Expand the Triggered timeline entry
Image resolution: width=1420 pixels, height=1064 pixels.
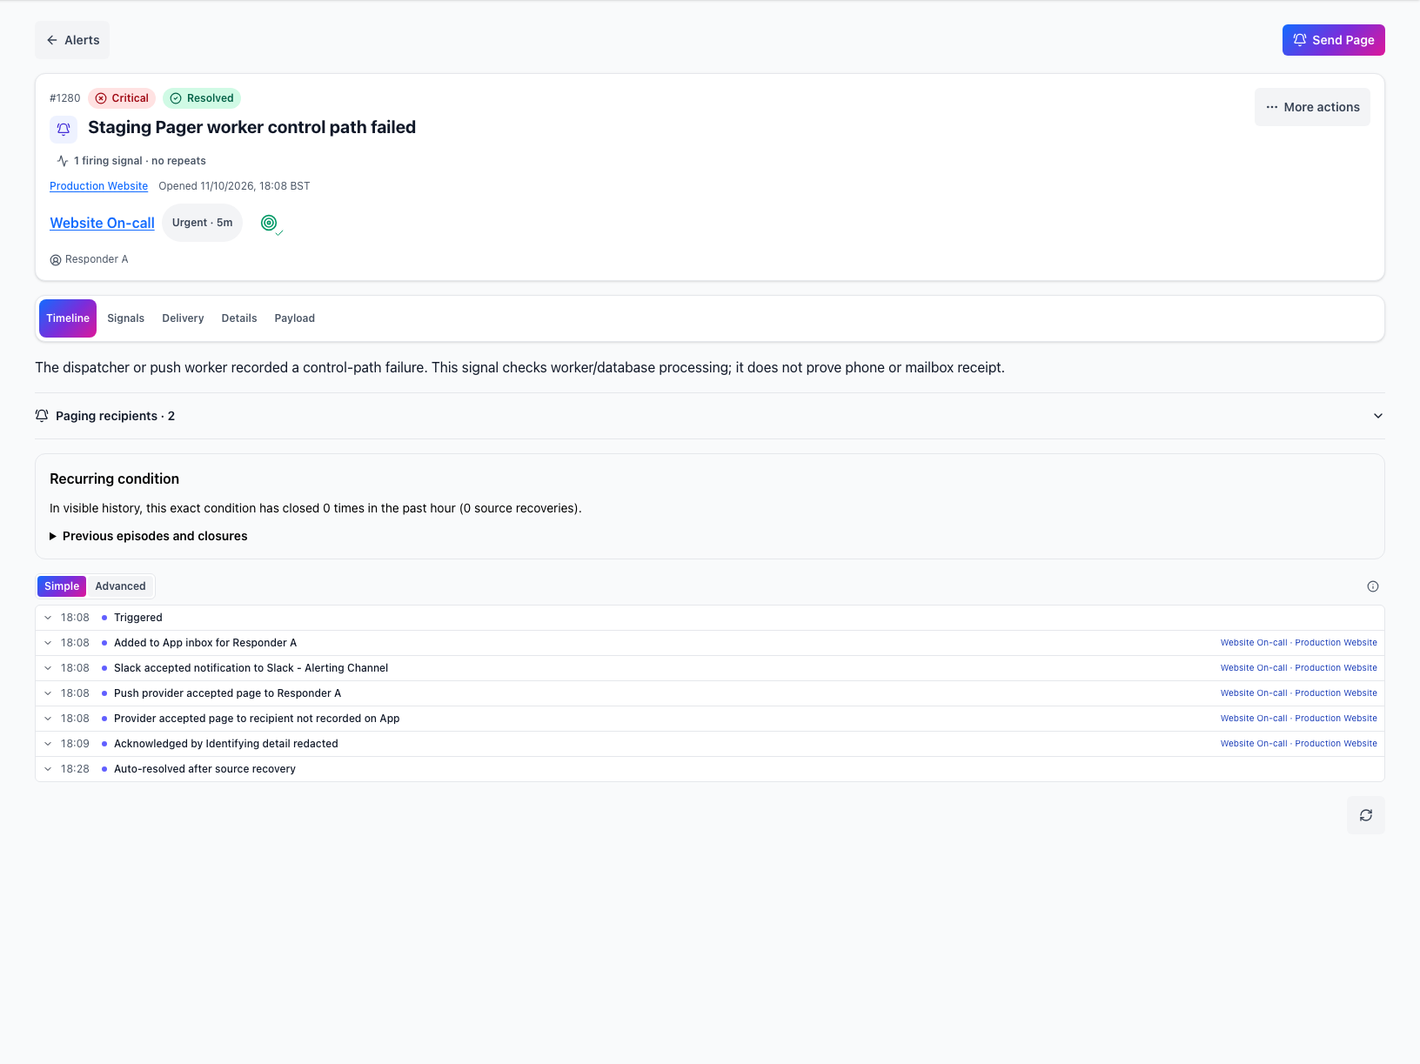pos(48,618)
